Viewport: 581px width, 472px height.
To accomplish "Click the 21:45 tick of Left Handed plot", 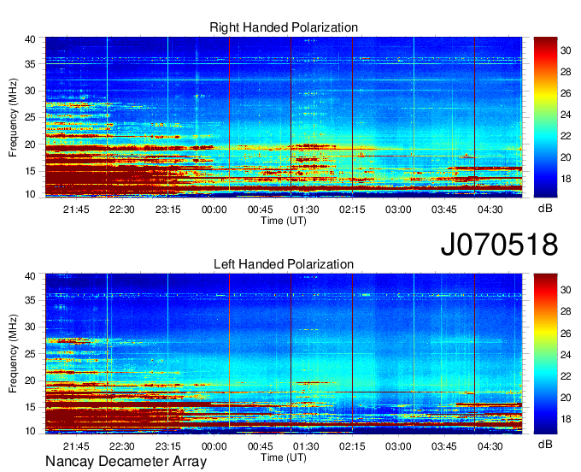I will coord(76,446).
